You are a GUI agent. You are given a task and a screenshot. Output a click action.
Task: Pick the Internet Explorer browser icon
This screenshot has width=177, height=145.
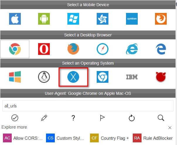click(x=132, y=49)
